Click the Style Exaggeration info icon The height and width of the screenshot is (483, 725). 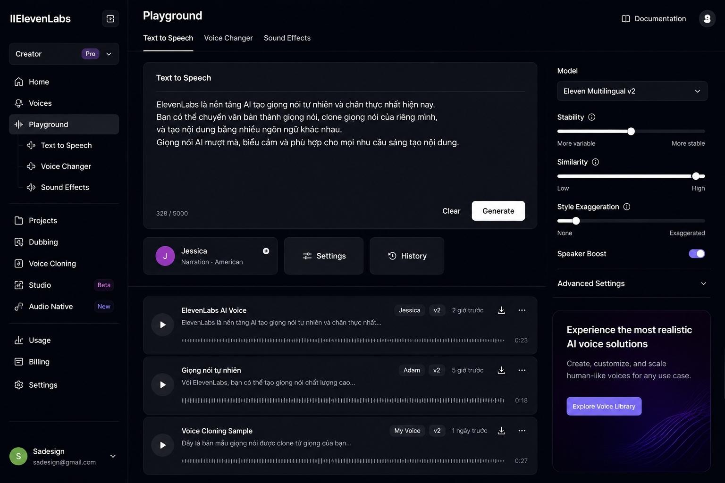[x=627, y=207]
